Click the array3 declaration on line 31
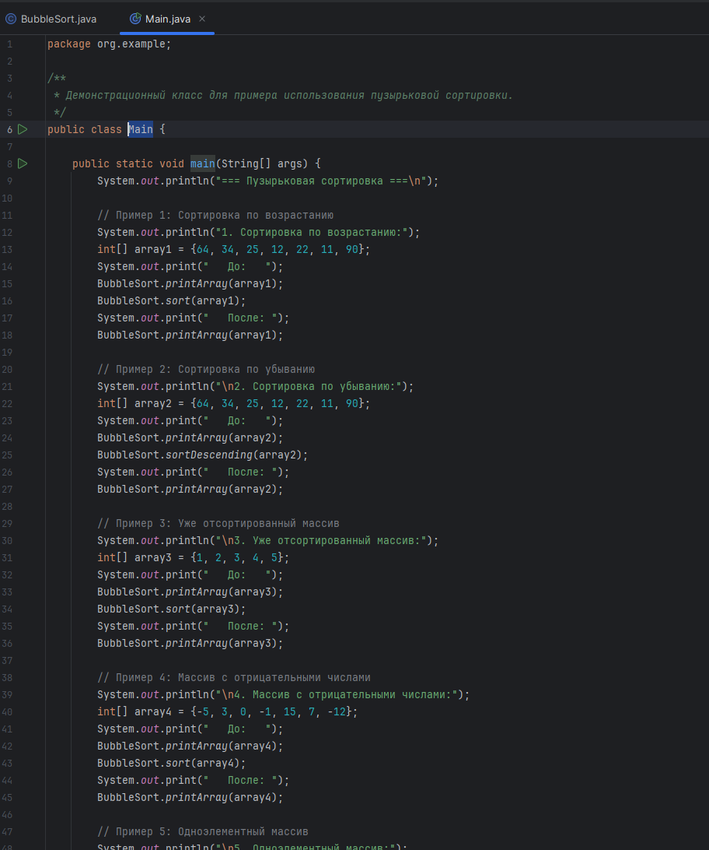 pyautogui.click(x=194, y=558)
